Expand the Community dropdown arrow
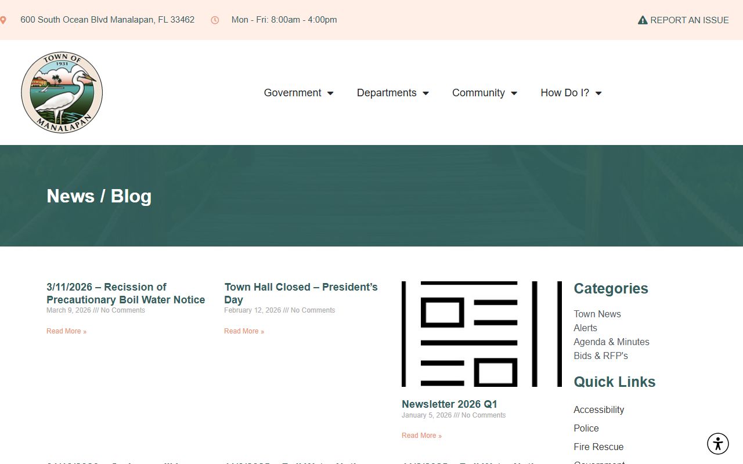The width and height of the screenshot is (743, 464). click(x=514, y=93)
